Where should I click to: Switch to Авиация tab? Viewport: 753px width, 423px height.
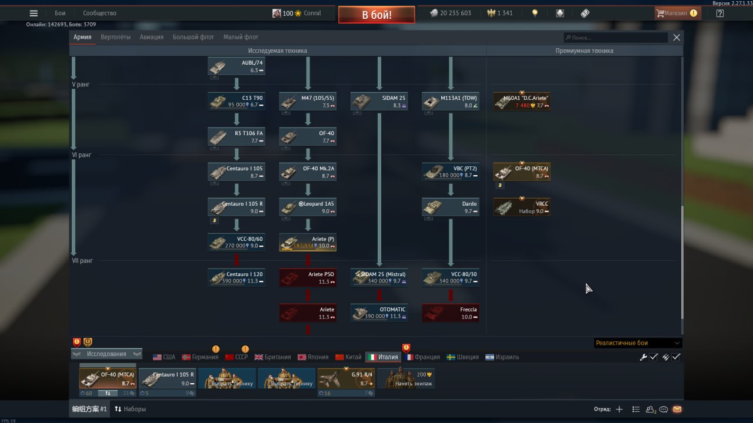pos(152,37)
